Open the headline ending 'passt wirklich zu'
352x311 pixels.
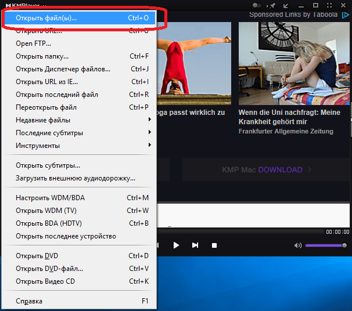[x=191, y=113]
